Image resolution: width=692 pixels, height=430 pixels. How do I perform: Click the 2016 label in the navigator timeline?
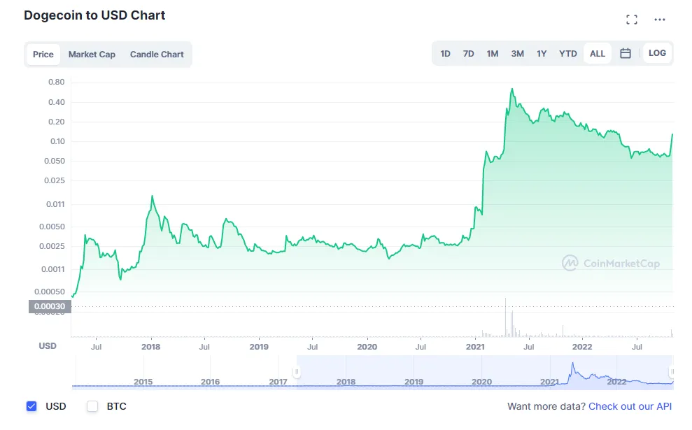coord(210,382)
